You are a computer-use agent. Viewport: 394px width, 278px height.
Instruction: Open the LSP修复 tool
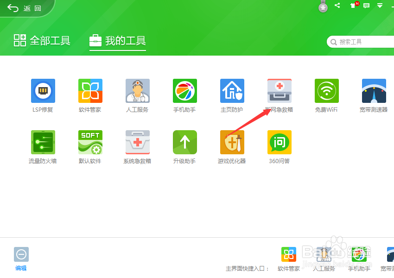pos(43,91)
